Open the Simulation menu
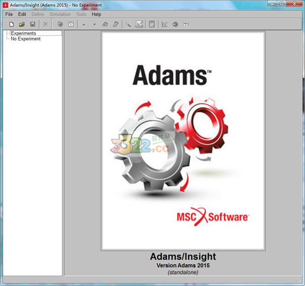Viewport: 305px width, 286px height. click(60, 14)
